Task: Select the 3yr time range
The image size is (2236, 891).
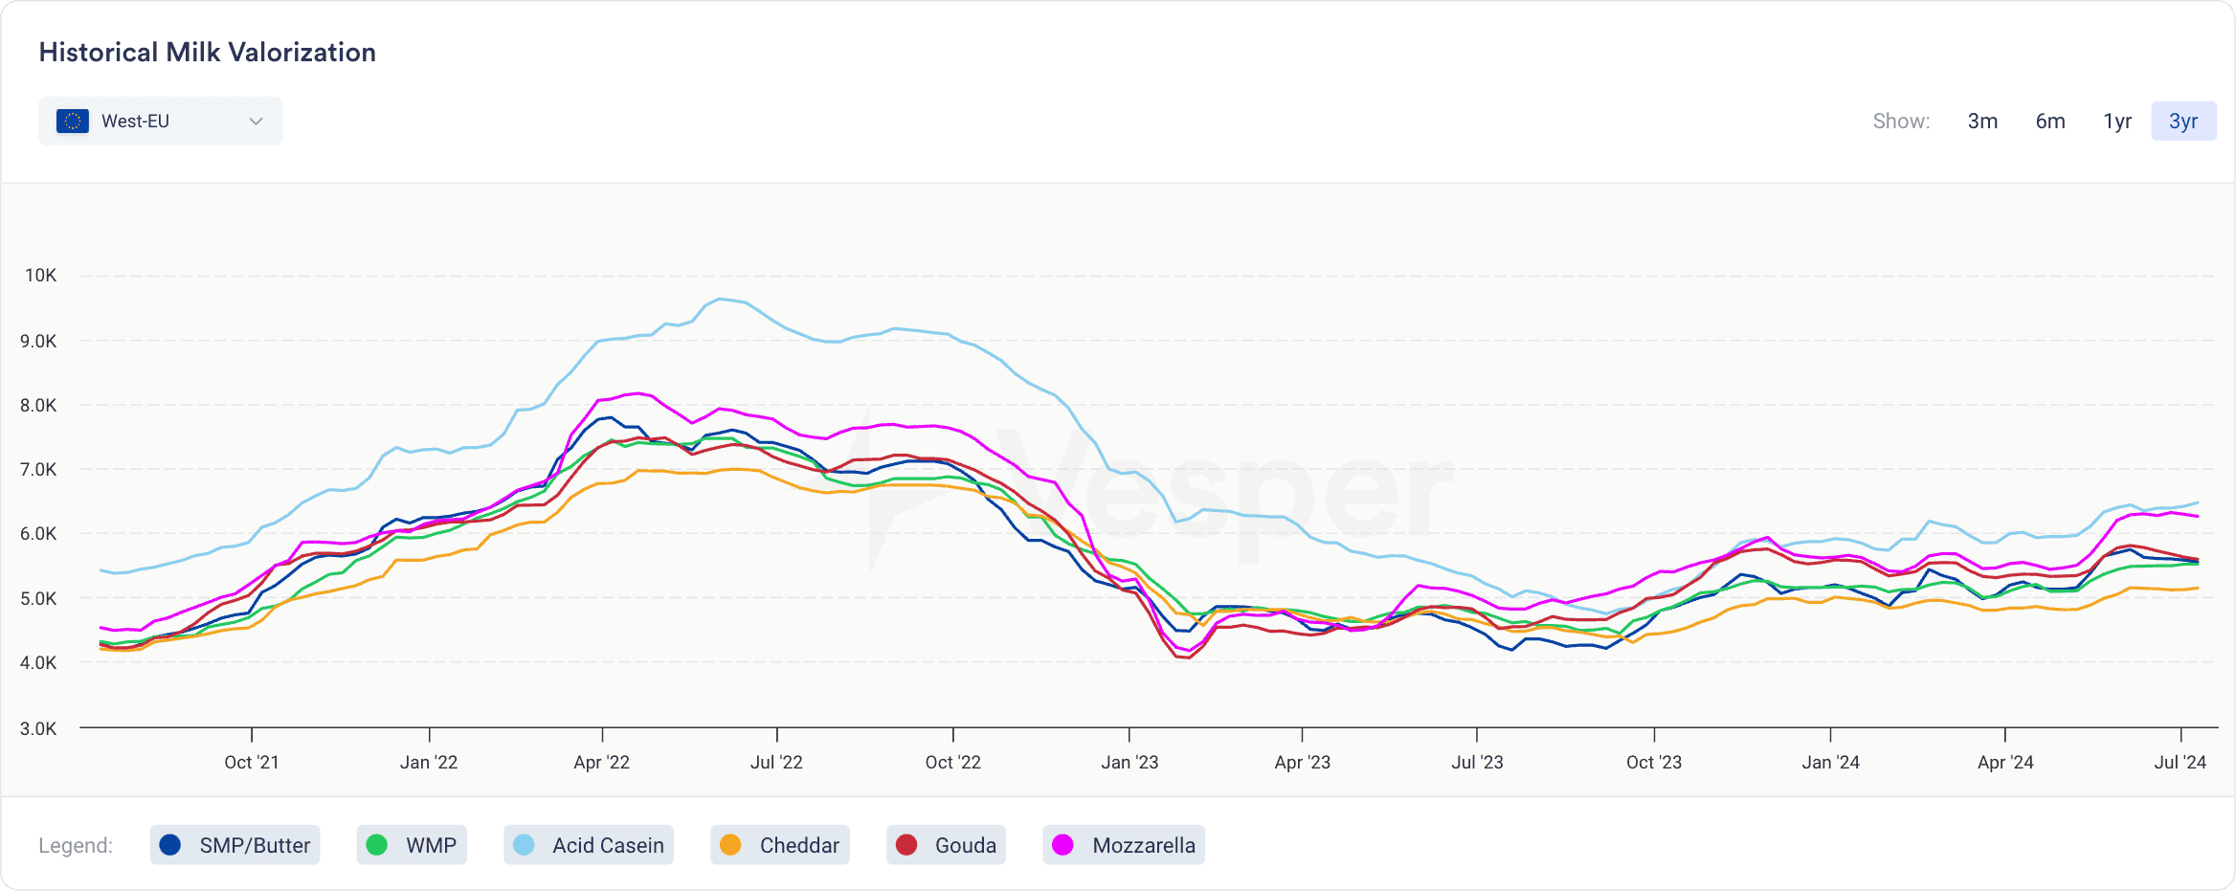Action: 2183,121
